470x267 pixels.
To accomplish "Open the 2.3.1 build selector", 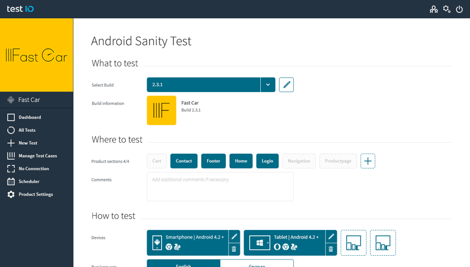I will 203,85.
